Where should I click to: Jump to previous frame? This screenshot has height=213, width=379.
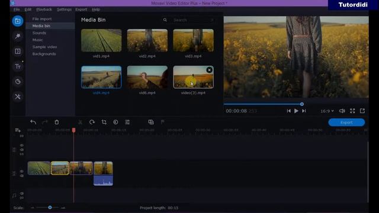(288, 111)
